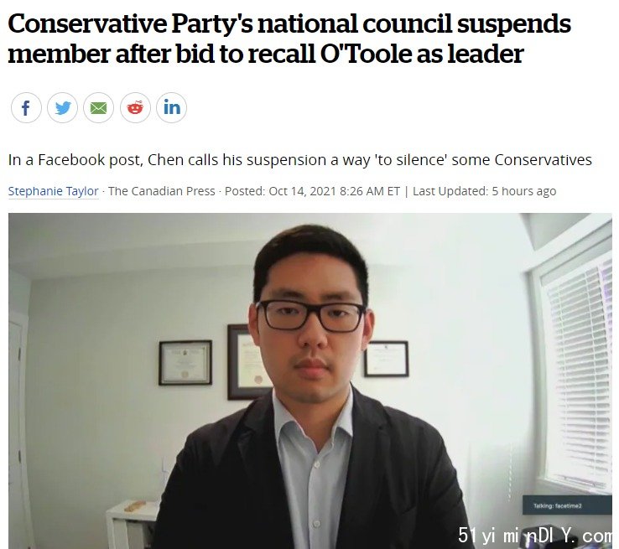Screen dimensions: 619x549
Task: Click the Posted Oct 14, 2021 timestamp
Action: pyautogui.click(x=312, y=191)
